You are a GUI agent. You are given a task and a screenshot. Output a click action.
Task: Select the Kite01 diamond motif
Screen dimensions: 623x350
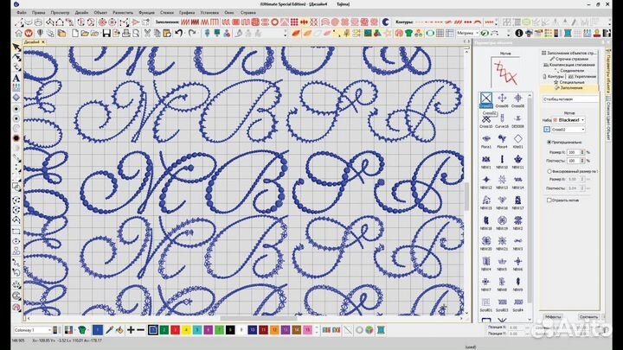click(517, 141)
